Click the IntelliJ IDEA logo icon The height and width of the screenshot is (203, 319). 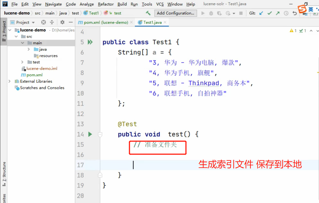tap(5, 4)
